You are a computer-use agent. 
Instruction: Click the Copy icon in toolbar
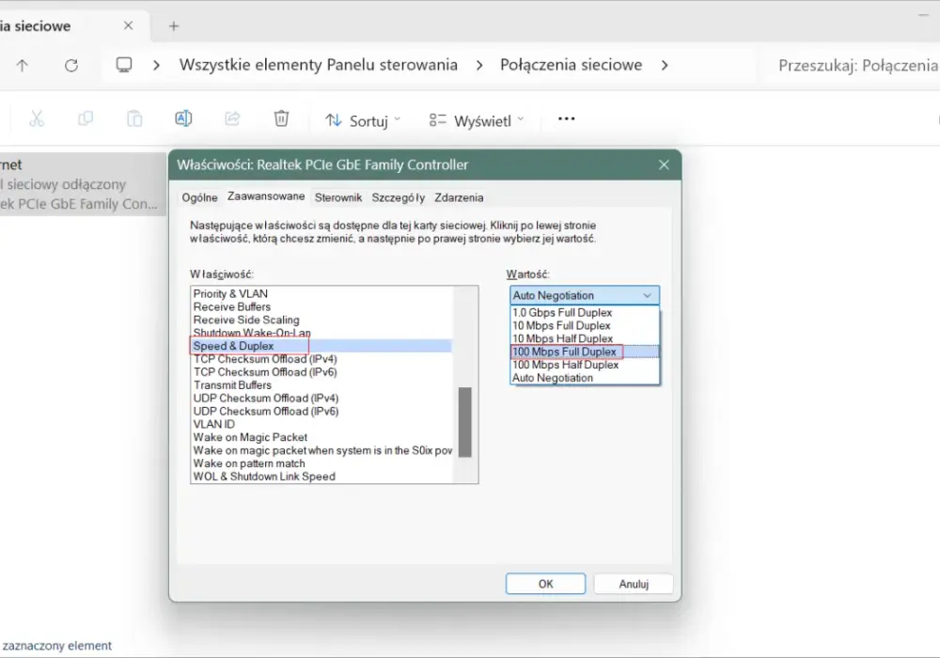pyautogui.click(x=86, y=118)
